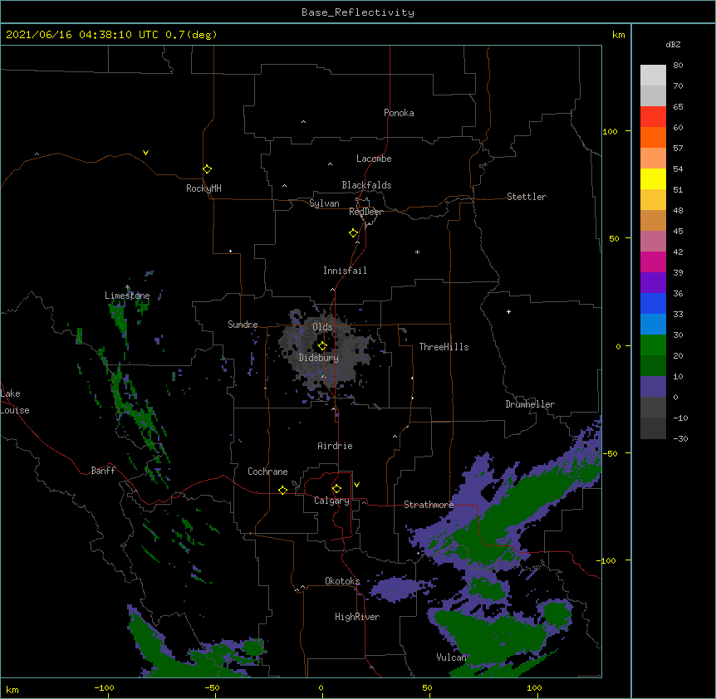Click the Drumheller label
This screenshot has width=716, height=699.
coord(530,404)
